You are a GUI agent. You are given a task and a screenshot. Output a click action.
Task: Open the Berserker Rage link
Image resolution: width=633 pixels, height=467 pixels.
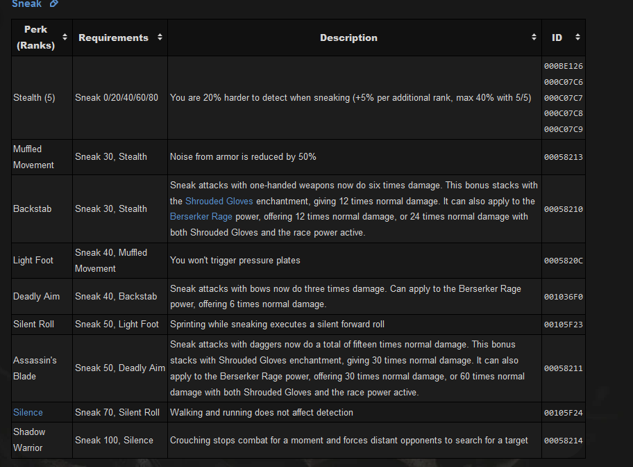coord(201,217)
